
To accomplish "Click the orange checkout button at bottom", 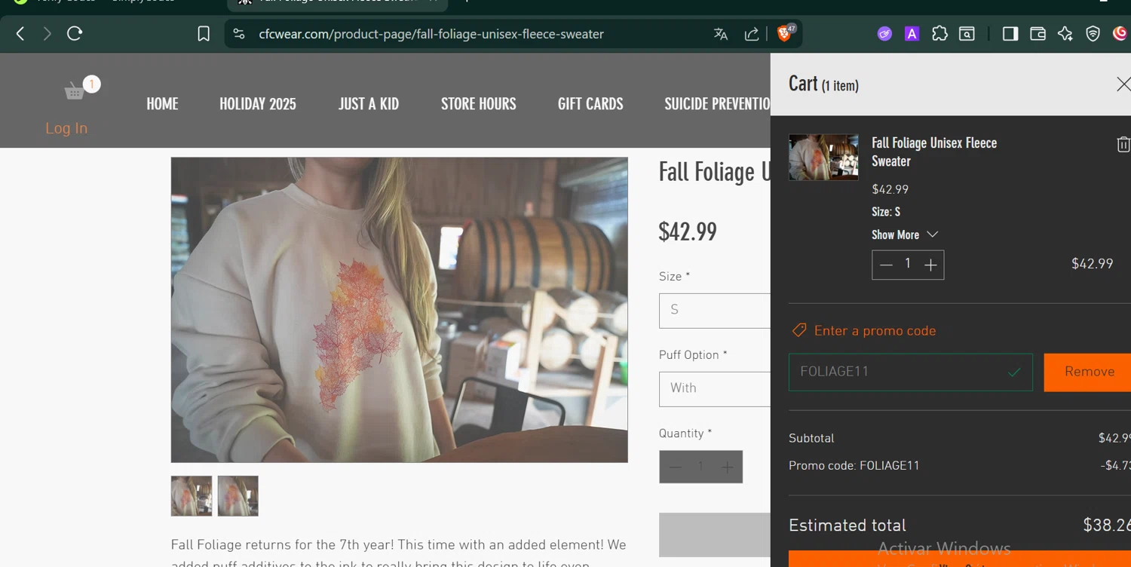I will (960, 559).
